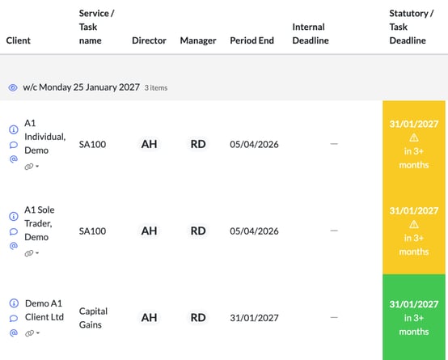Click SA100 service in A1 Individual row
Screen dimensions: 448x360
point(92,144)
